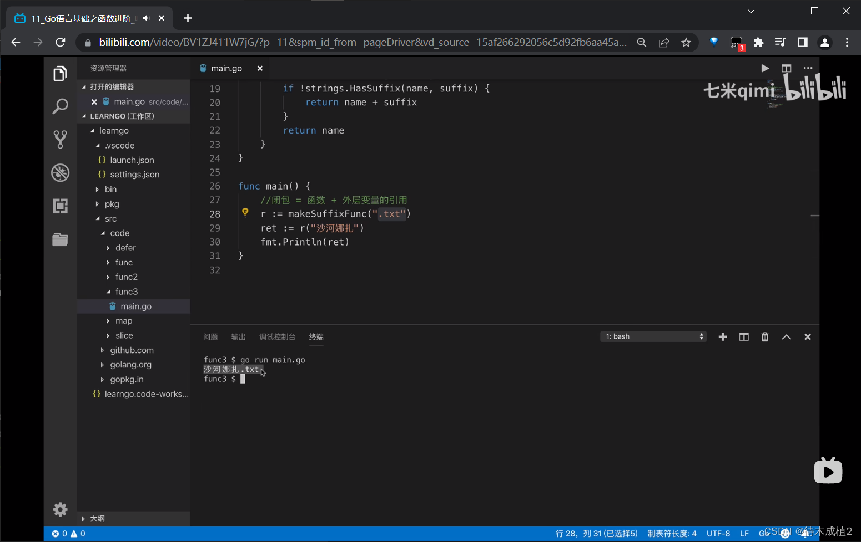Open the browser profile icon

(x=825, y=43)
